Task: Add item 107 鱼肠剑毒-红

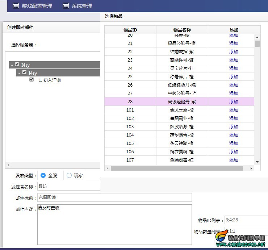Action: [234, 160]
